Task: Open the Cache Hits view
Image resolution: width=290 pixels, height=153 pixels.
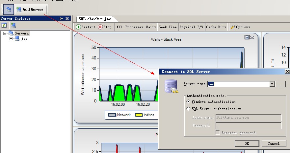Action: point(216,27)
